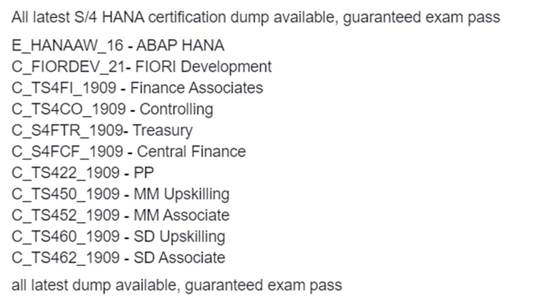Click the C_S4FCF_1909 Central Finance entry
537x300 pixels.
pos(129,152)
